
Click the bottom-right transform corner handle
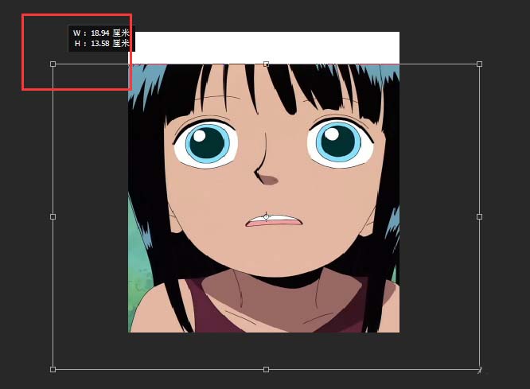[x=479, y=369]
